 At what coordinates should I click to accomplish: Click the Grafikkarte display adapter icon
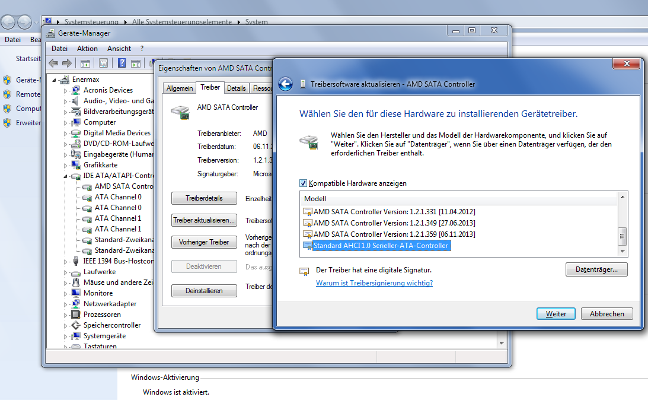pos(76,164)
